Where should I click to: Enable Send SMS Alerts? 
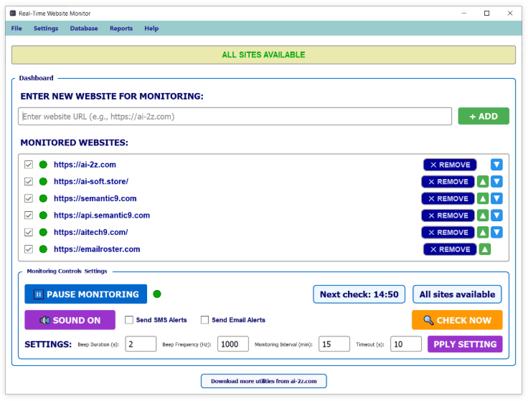129,319
